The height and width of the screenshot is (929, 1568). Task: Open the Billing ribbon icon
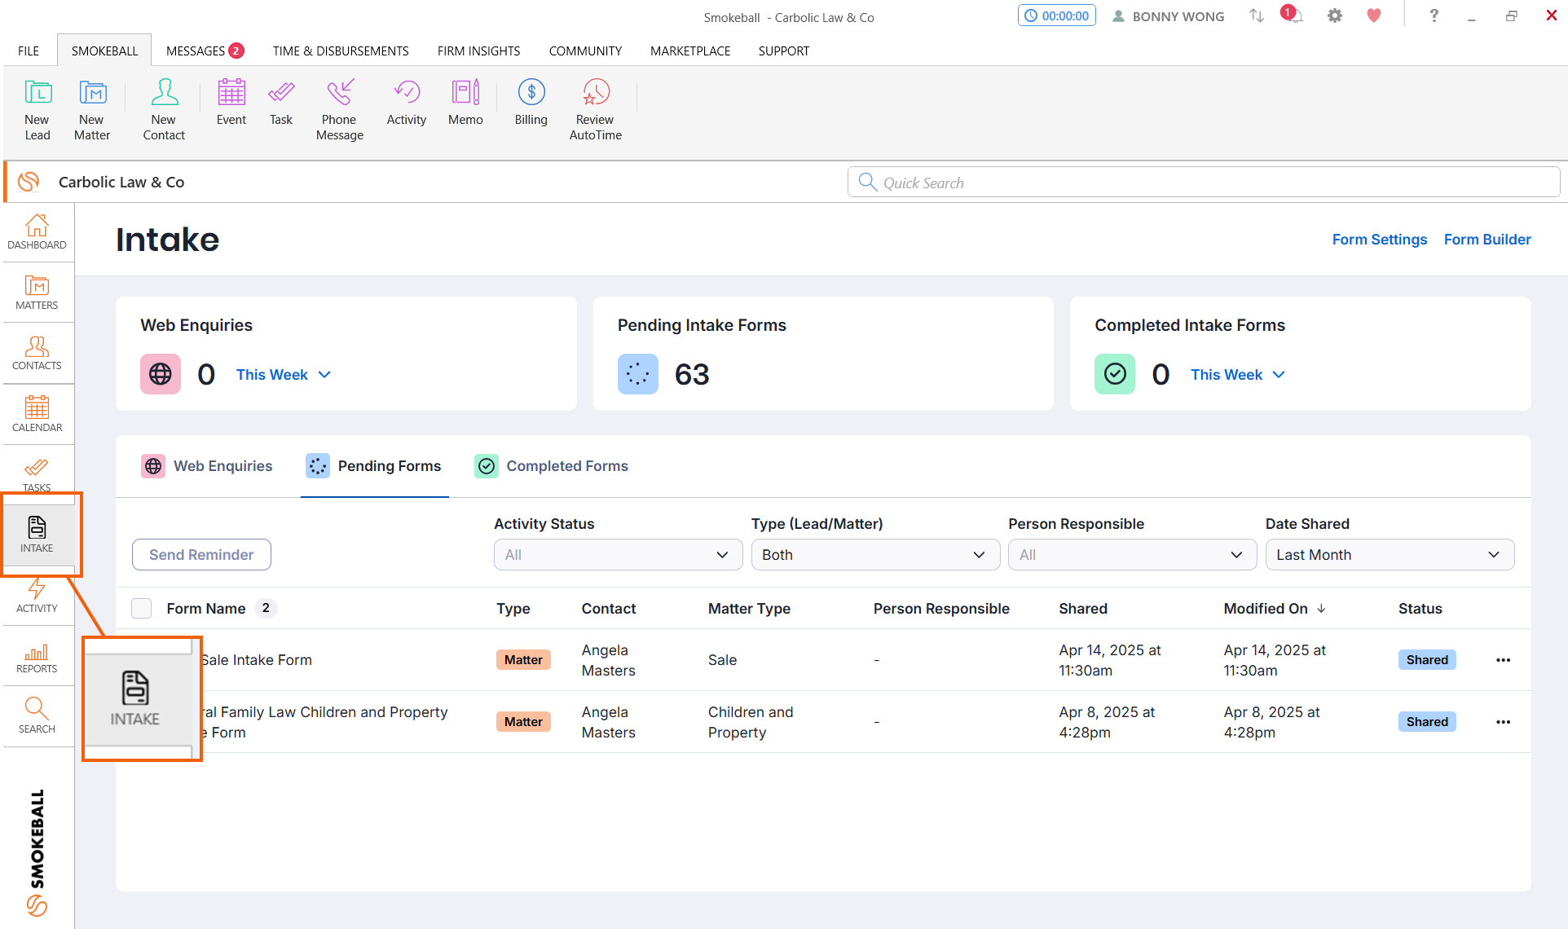tap(531, 103)
